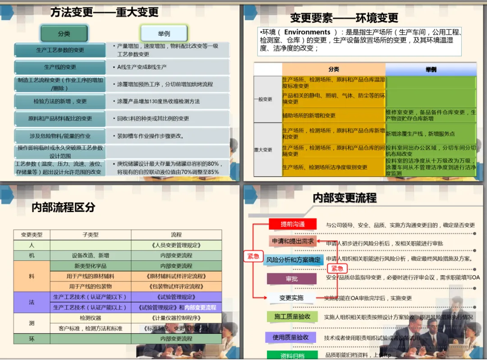The width and height of the screenshot is (487, 360).
Task: Click '《包装物试样评定流程》' cell
Action: click(176, 286)
